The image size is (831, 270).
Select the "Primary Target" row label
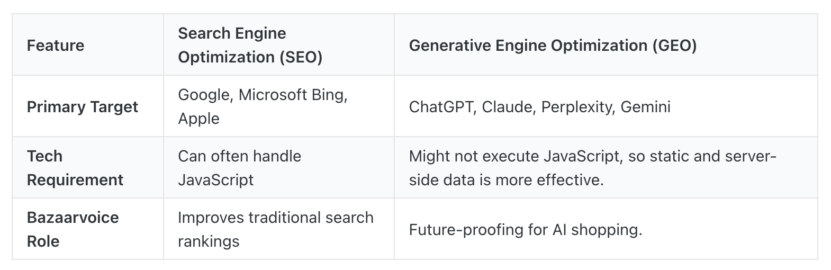pyautogui.click(x=83, y=107)
